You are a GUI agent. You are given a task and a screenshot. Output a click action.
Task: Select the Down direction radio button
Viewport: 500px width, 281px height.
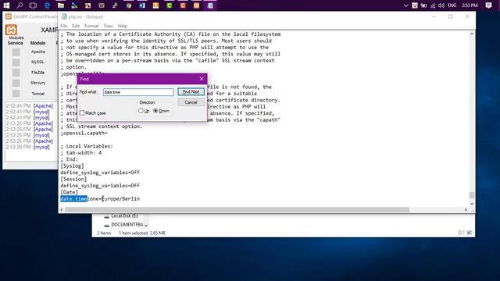tap(155, 111)
